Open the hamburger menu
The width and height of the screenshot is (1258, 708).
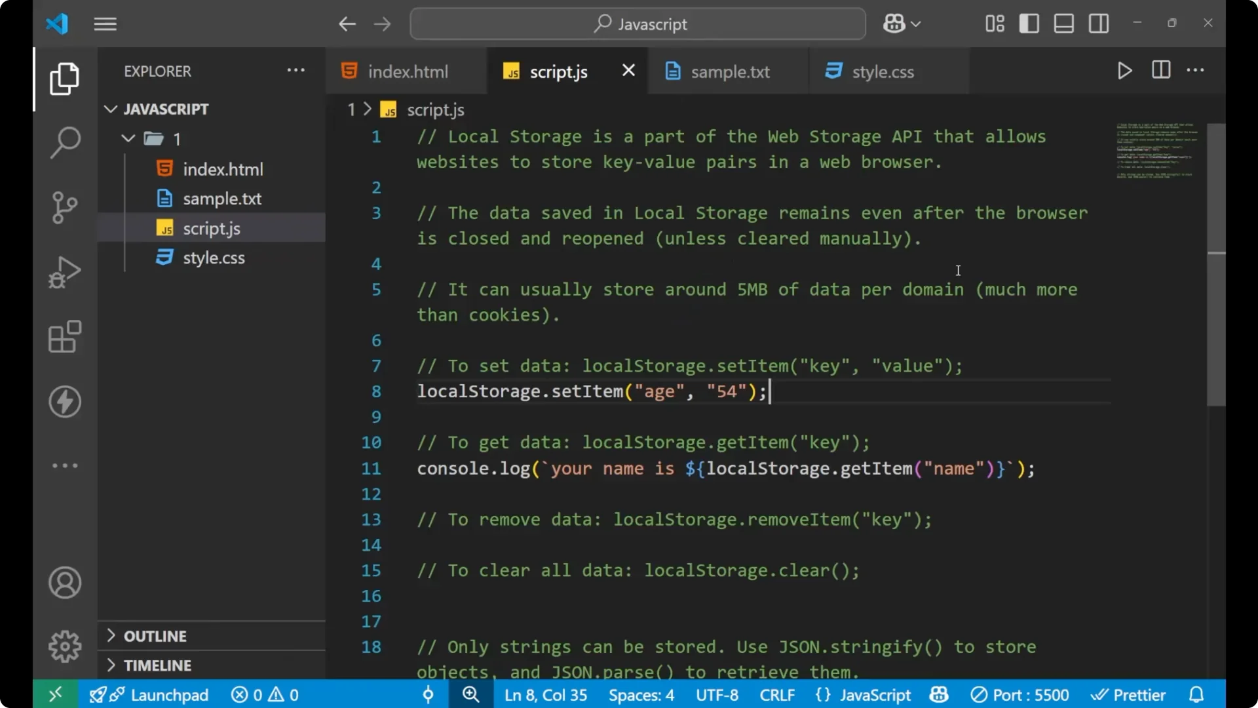point(105,24)
